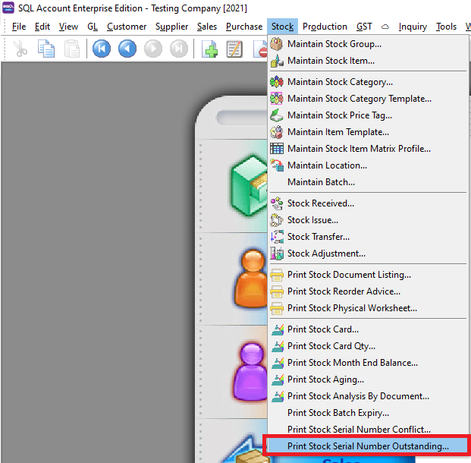Choose Stock Adjustment option
471x463 pixels.
pos(326,254)
